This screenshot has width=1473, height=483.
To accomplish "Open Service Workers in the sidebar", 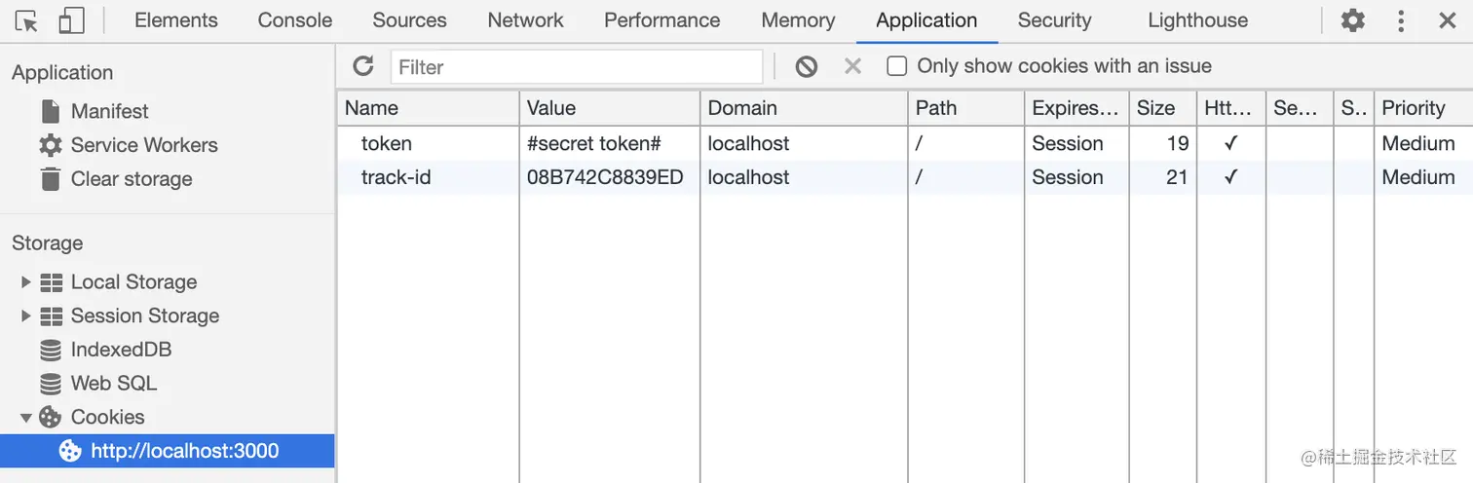I will tap(143, 145).
